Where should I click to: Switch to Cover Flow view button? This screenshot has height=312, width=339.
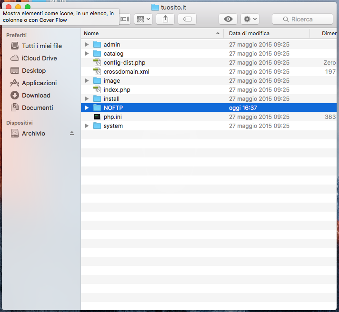coord(125,19)
